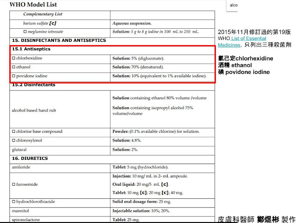This screenshot has height=223, width=298.
Task: Click 'glutaral' row
Action: [112, 151]
